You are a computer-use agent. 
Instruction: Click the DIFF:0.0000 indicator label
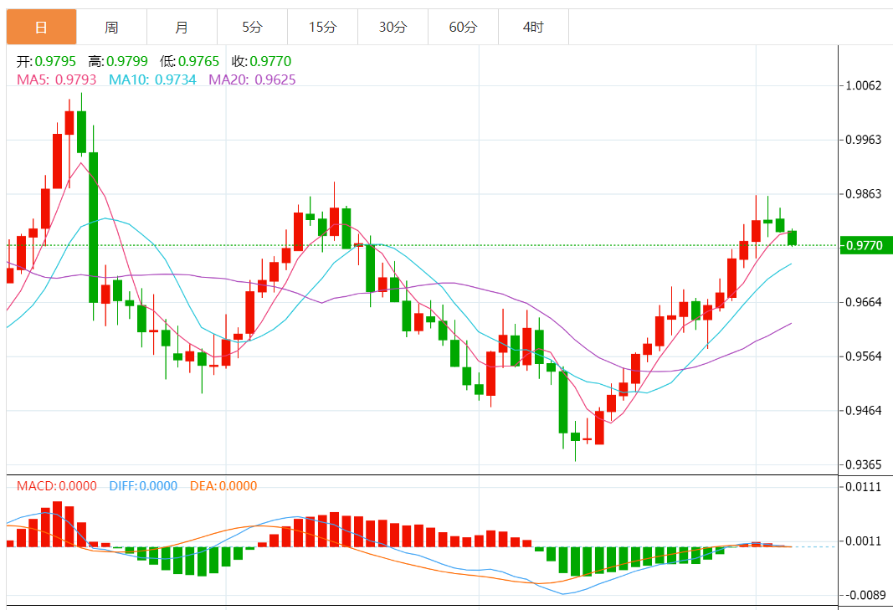pyautogui.click(x=143, y=486)
